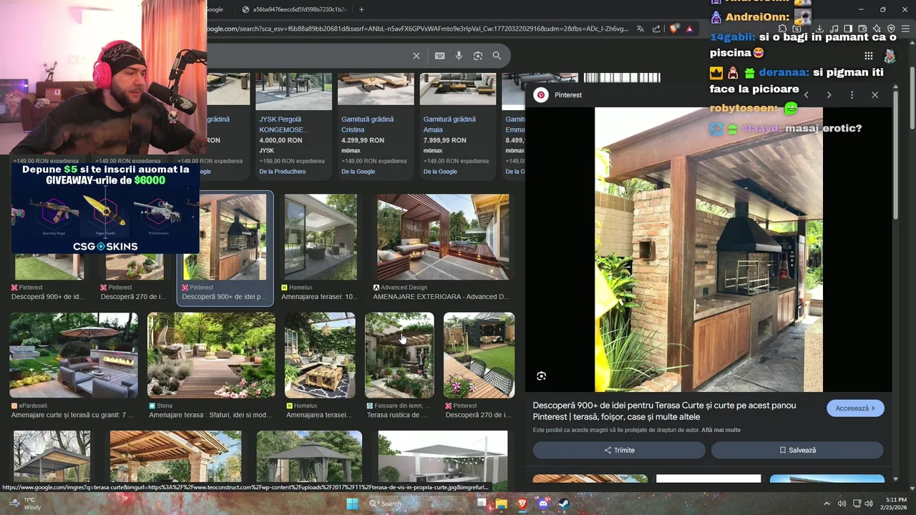Click the browser address bar URL

click(417, 29)
